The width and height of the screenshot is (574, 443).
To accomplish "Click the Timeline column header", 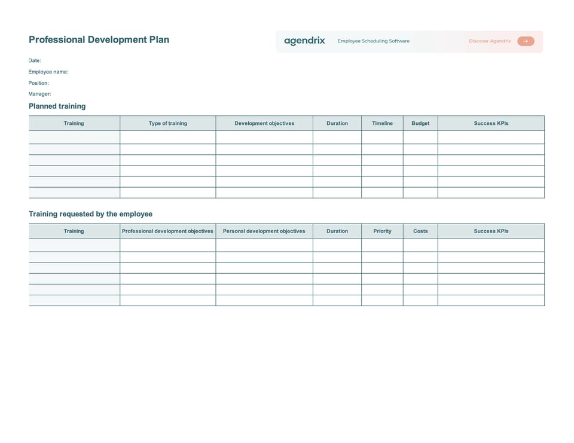I will pos(382,123).
